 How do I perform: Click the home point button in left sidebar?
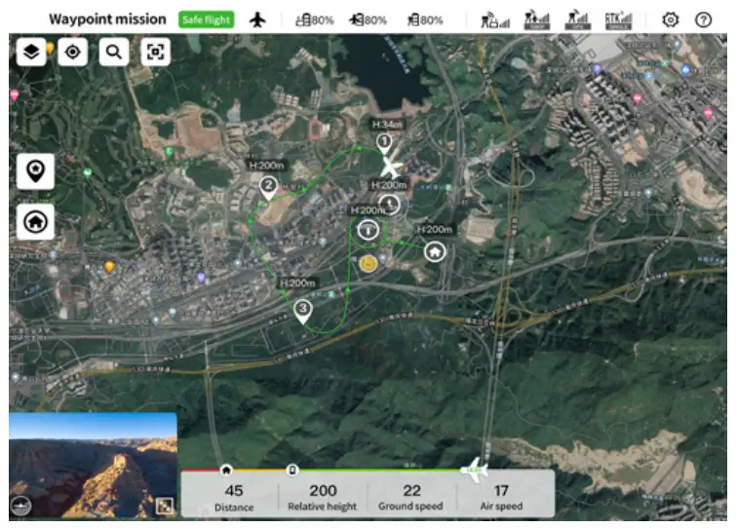pos(36,221)
